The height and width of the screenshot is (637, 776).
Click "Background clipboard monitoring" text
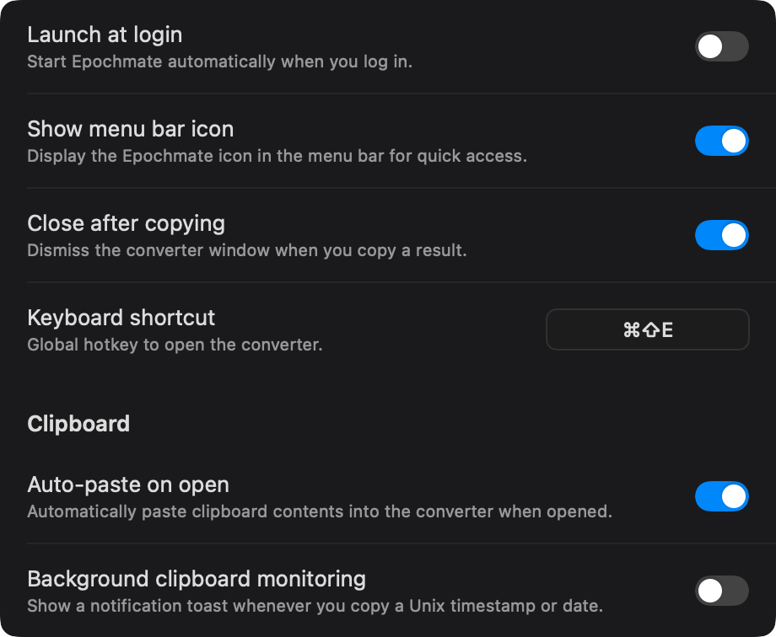coord(197,579)
